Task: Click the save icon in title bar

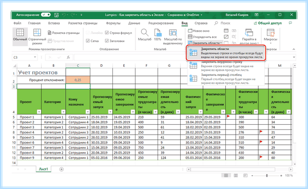Action: [x=56, y=15]
